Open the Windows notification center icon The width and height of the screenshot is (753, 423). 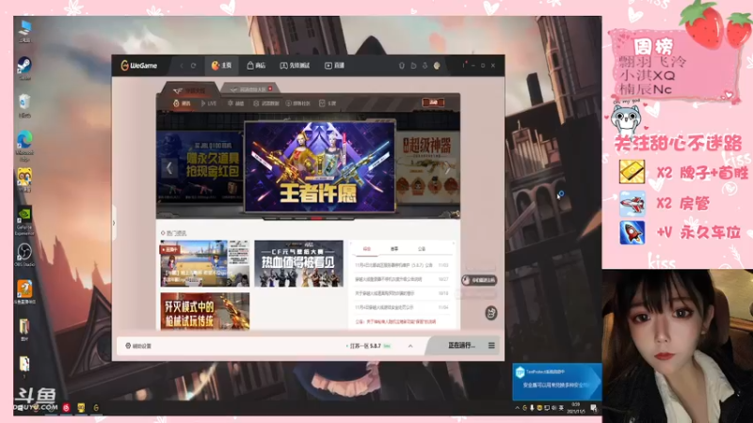point(594,408)
